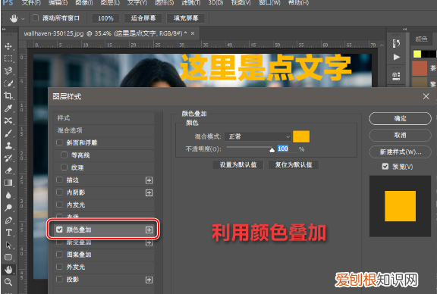Select the Healing Brush tool
The image size is (437, 294).
coord(8,120)
